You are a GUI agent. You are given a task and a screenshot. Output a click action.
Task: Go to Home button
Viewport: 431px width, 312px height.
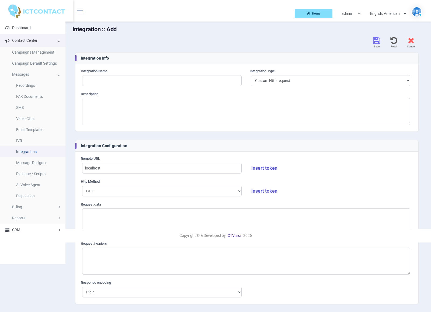click(314, 13)
